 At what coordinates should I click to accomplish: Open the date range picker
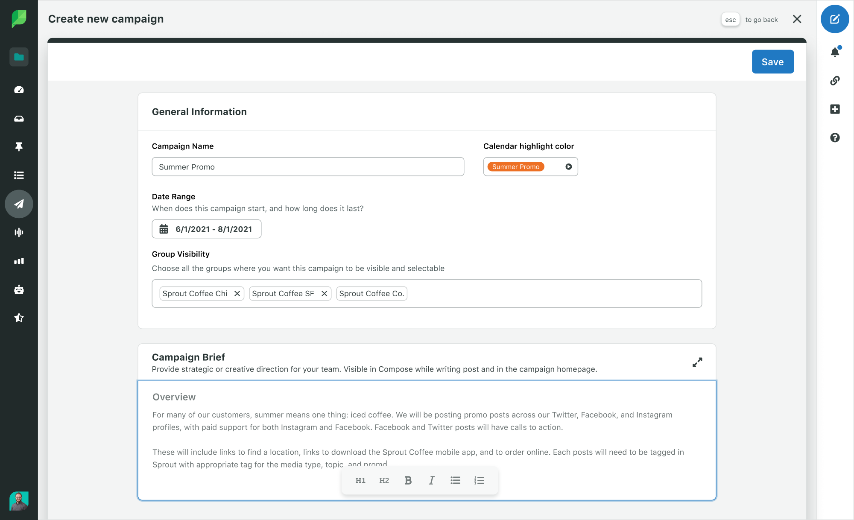[207, 229]
